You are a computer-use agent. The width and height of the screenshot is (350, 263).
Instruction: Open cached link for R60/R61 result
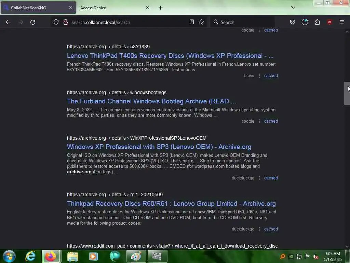click(271, 229)
